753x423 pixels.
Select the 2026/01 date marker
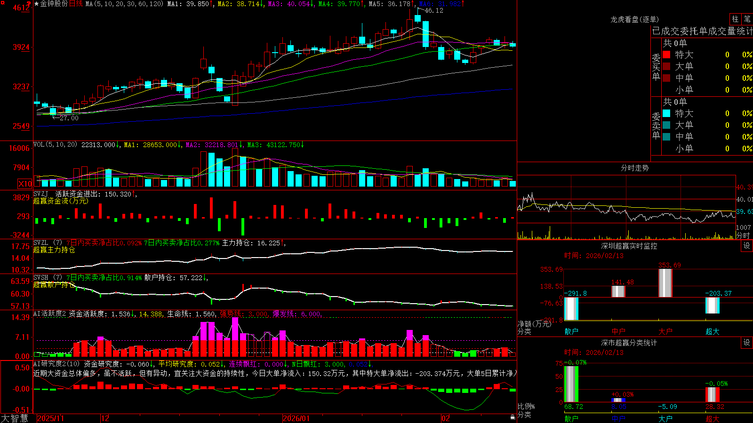(x=296, y=418)
